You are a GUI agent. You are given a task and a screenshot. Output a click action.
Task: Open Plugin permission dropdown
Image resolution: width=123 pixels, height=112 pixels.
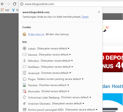coord(60,79)
